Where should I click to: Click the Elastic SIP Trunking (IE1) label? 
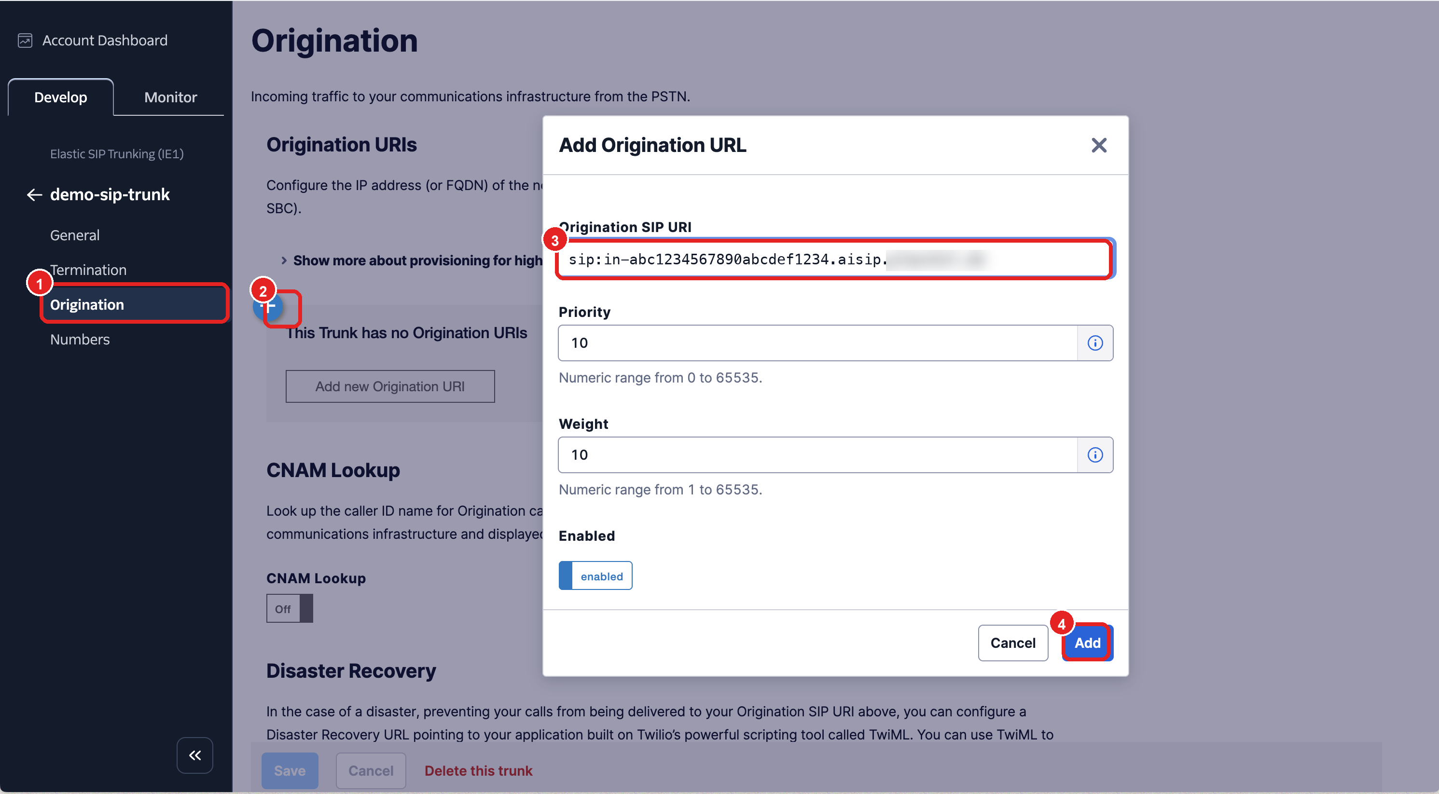point(117,153)
